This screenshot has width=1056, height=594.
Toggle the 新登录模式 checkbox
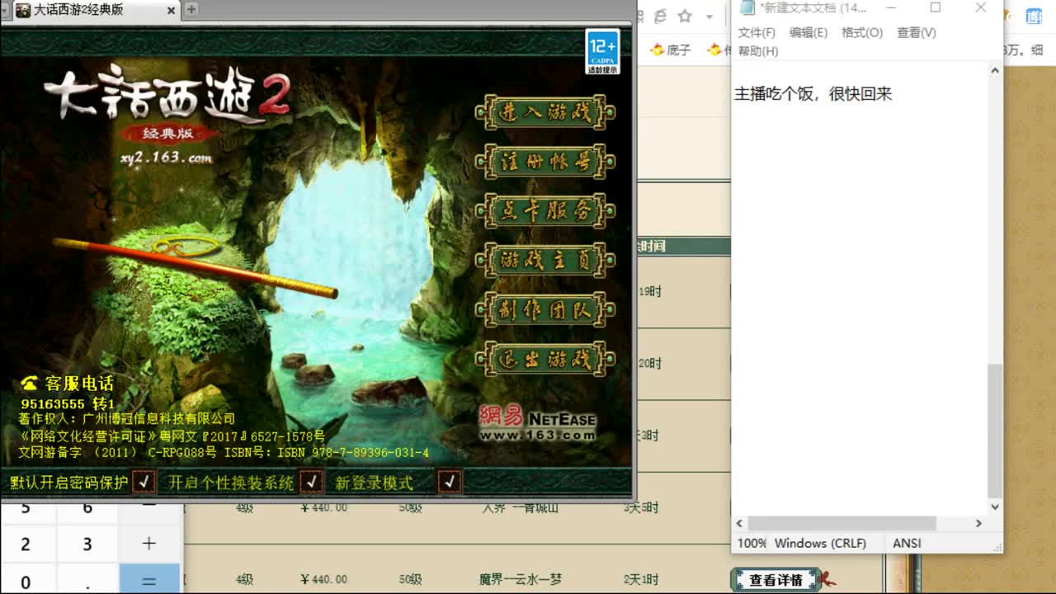click(x=450, y=481)
